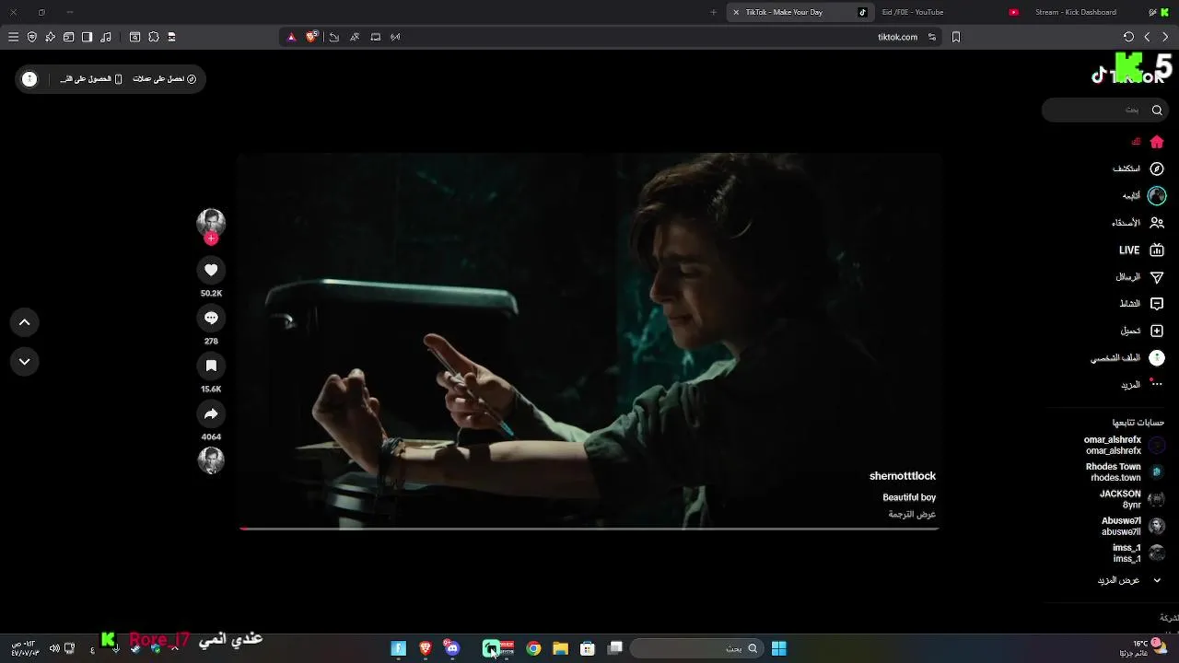The width and height of the screenshot is (1179, 663).
Task: Click the Windows taskbar search box
Action: coord(695,648)
